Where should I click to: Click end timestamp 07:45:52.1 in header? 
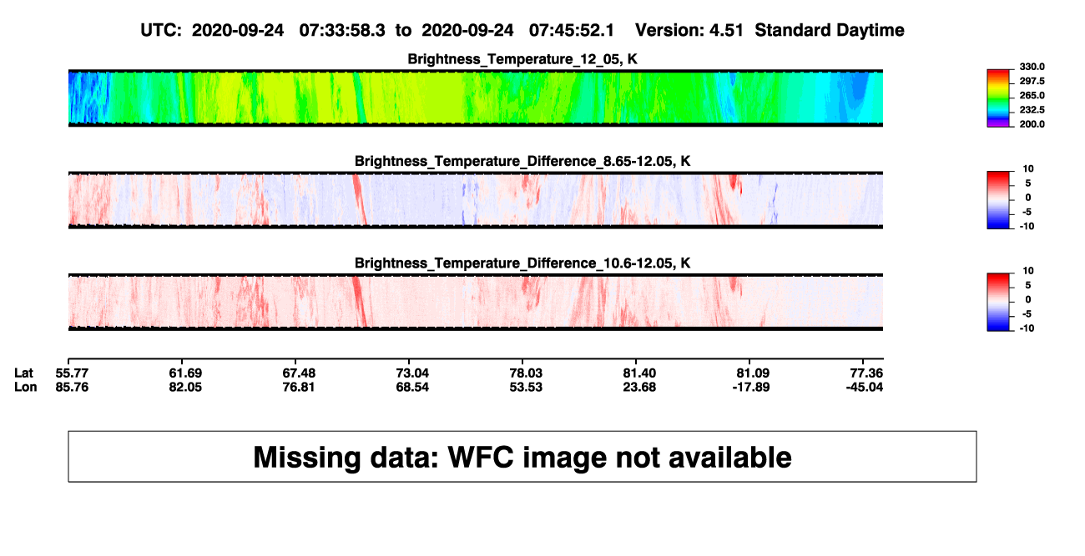572,30
